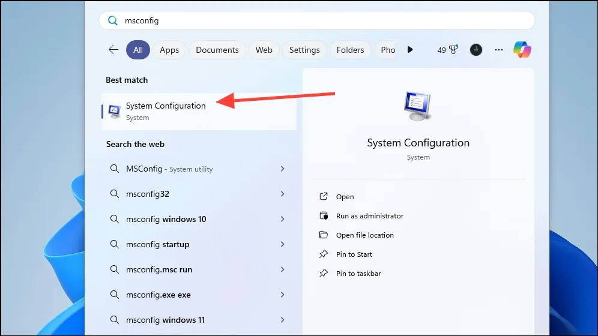Open the Copilot icon in search header
Viewport: 598px width, 336px height.
[x=522, y=50]
